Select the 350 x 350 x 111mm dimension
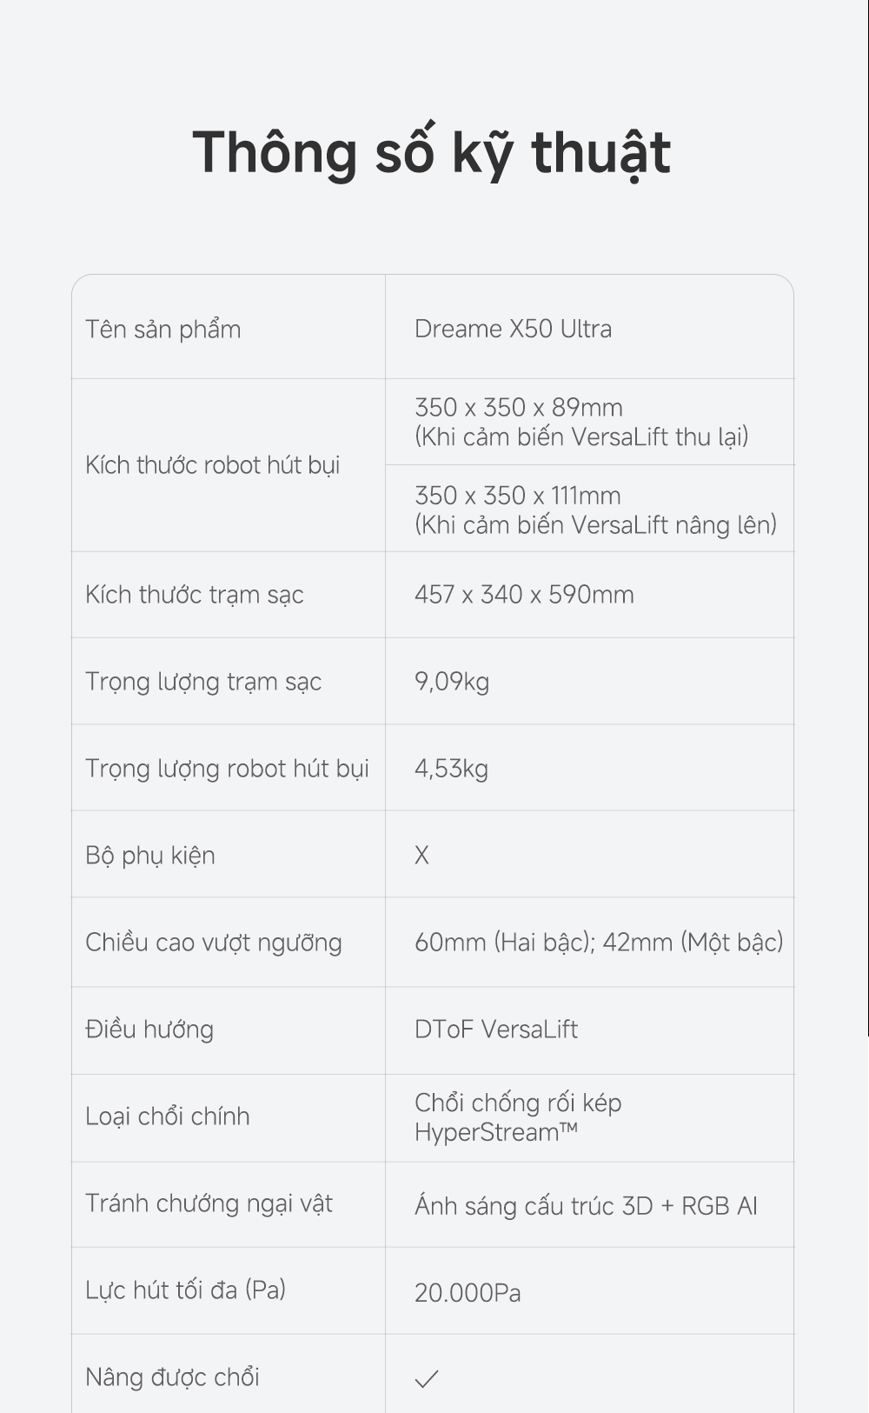 [518, 496]
